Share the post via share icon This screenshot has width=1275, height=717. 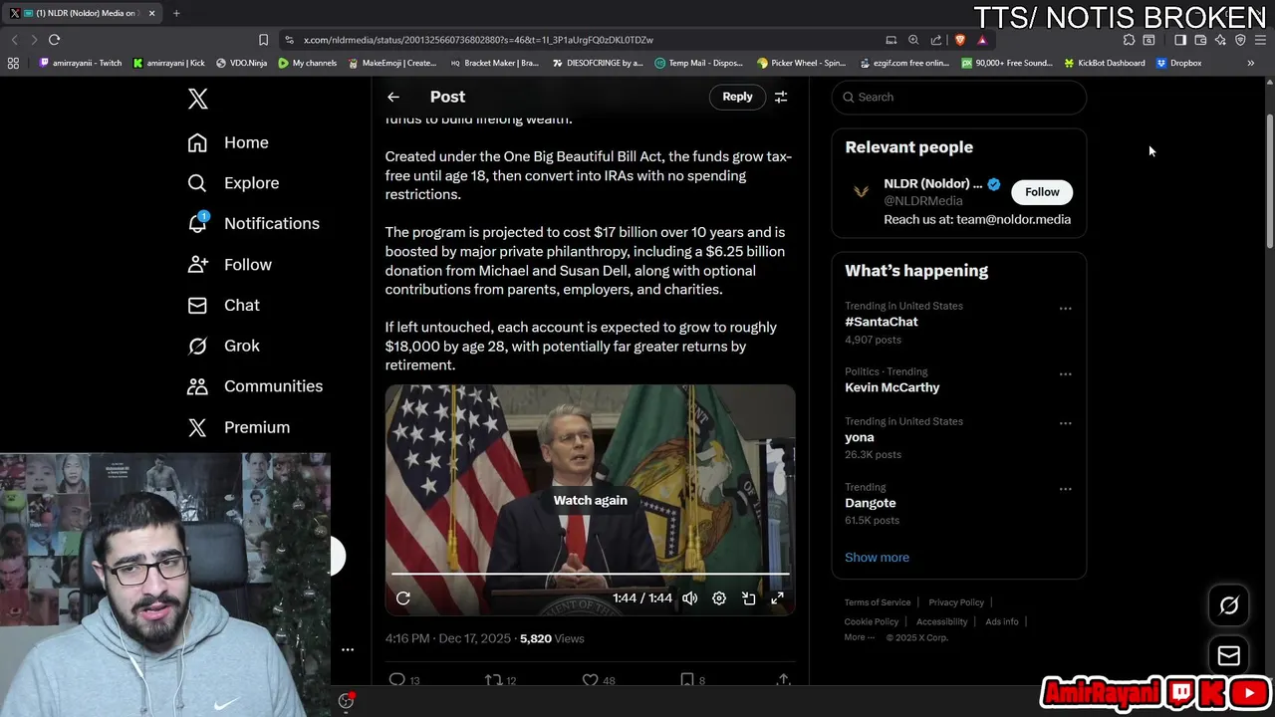[783, 680]
